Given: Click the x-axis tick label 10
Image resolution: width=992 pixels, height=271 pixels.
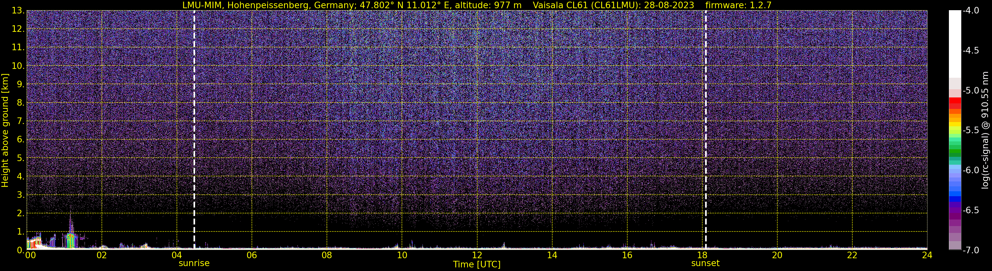Looking at the screenshot, I should pyautogui.click(x=402, y=255).
